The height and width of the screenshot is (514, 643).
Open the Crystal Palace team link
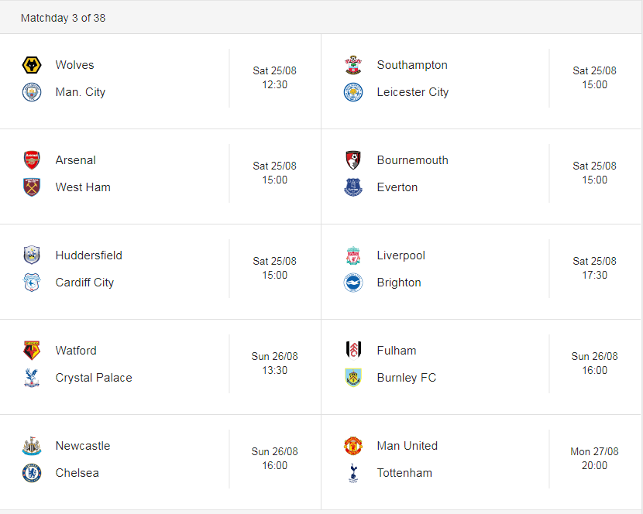(x=94, y=378)
